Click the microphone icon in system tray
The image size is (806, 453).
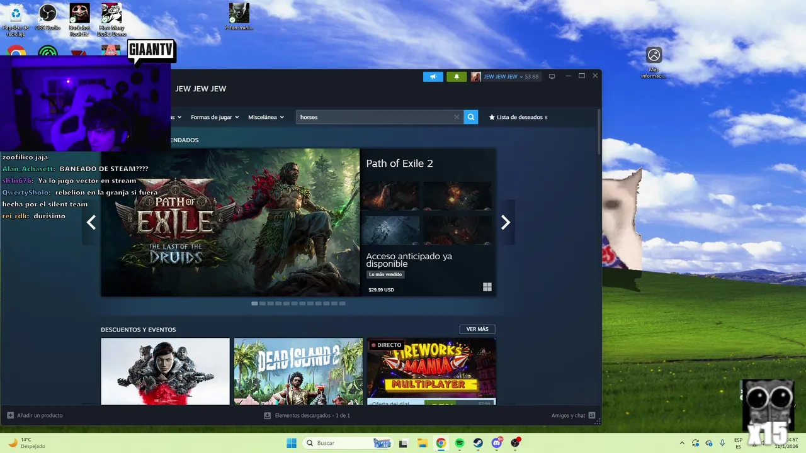(722, 443)
